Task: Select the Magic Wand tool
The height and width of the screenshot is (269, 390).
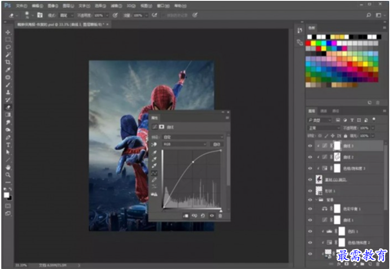Action: tap(8, 55)
